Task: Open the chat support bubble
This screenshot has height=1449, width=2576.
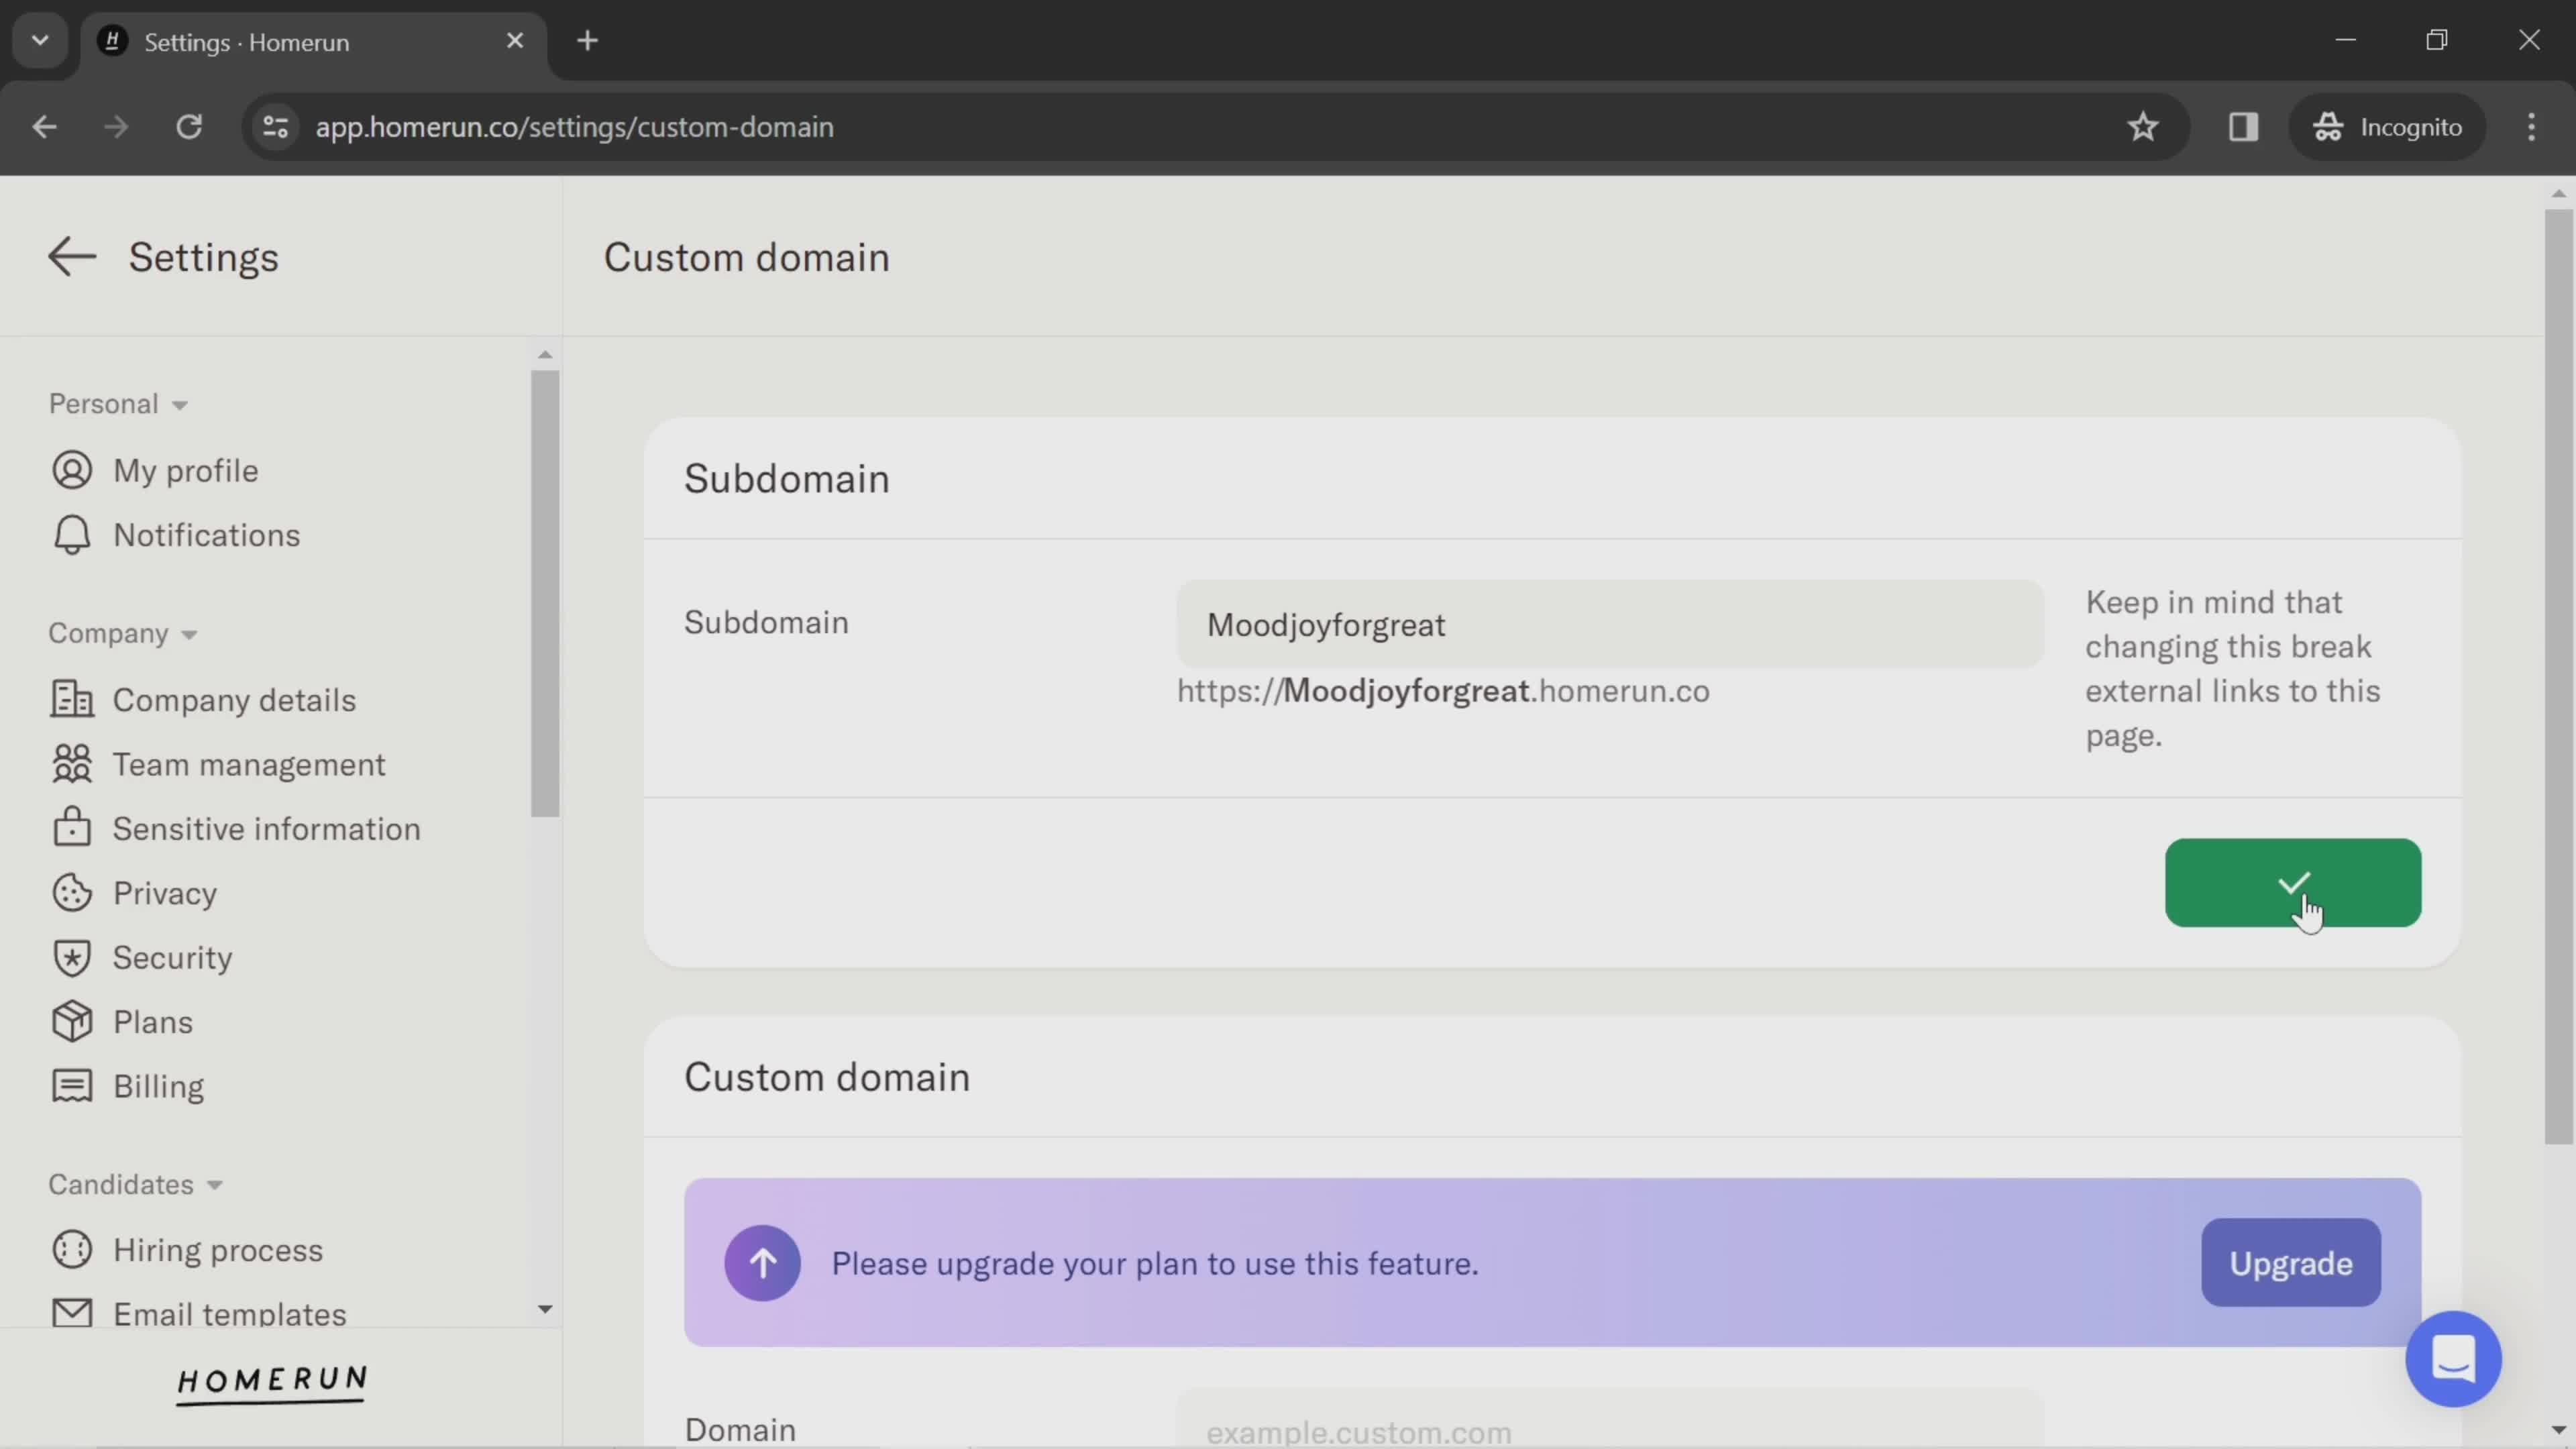Action: (x=2453, y=1359)
